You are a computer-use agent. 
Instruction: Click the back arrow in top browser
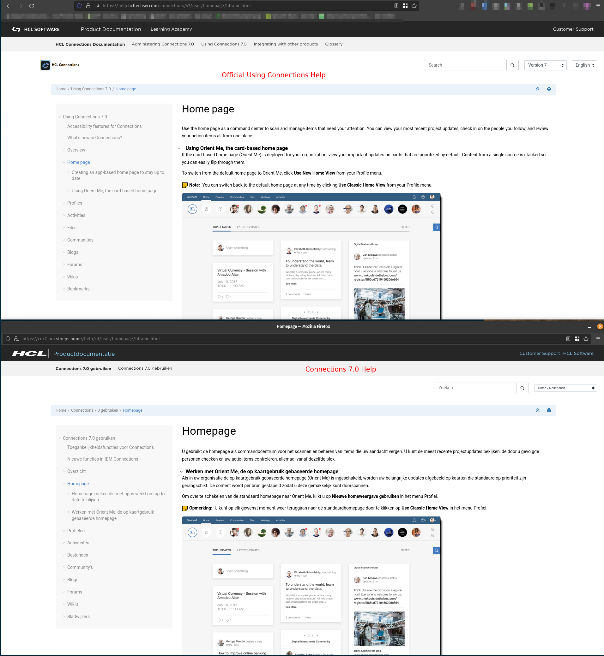coord(9,6)
